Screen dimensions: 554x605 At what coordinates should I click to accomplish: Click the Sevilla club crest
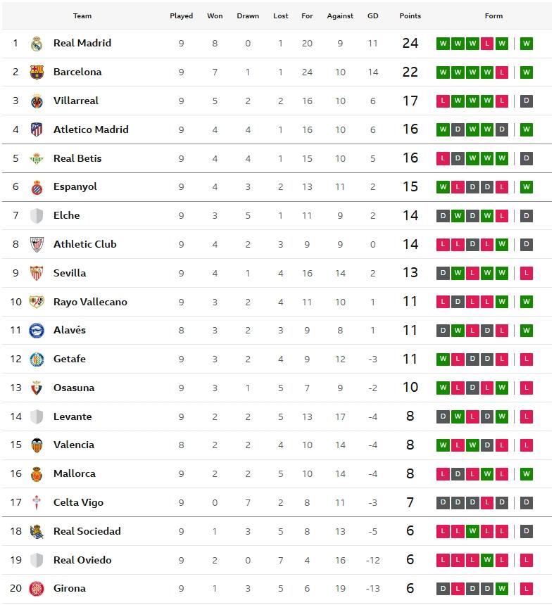(x=37, y=274)
